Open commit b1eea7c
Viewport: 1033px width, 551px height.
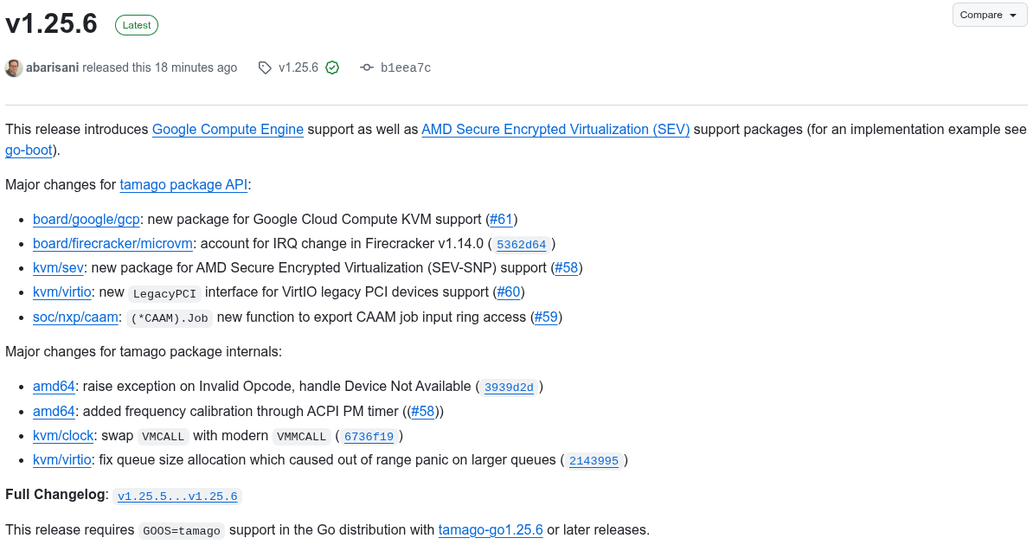click(x=406, y=67)
